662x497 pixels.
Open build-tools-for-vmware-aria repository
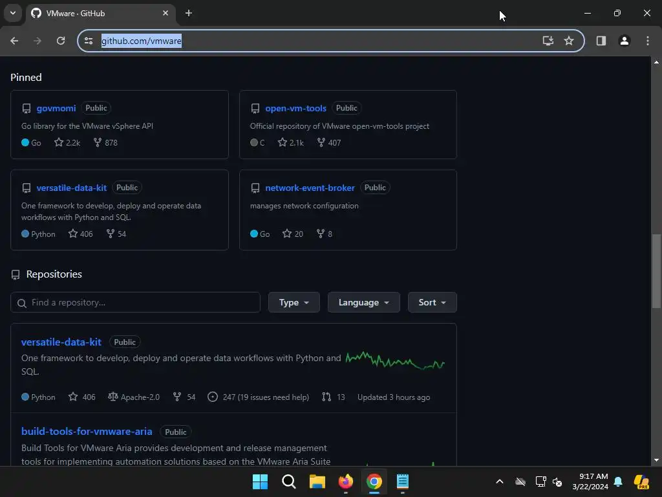pyautogui.click(x=87, y=432)
